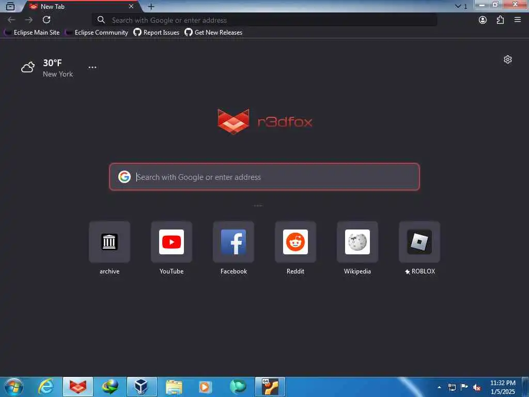Open the Facebook shortcut tile
The width and height of the screenshot is (529, 397).
(x=234, y=242)
